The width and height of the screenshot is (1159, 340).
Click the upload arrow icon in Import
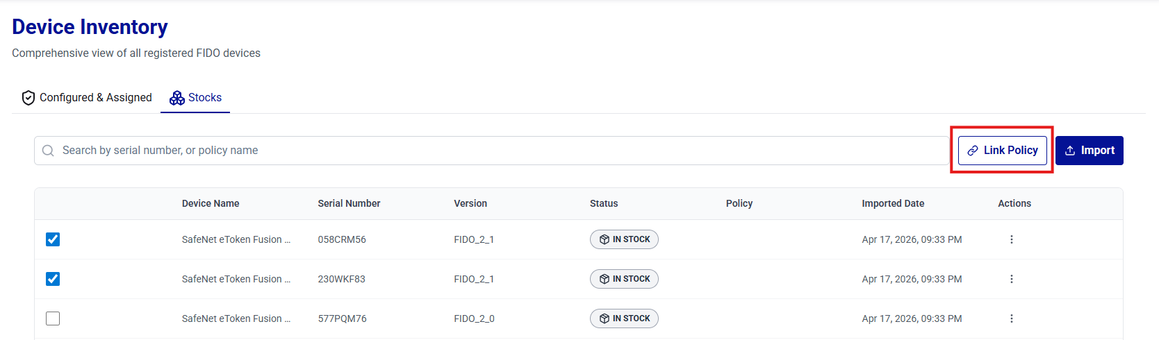[1070, 151]
